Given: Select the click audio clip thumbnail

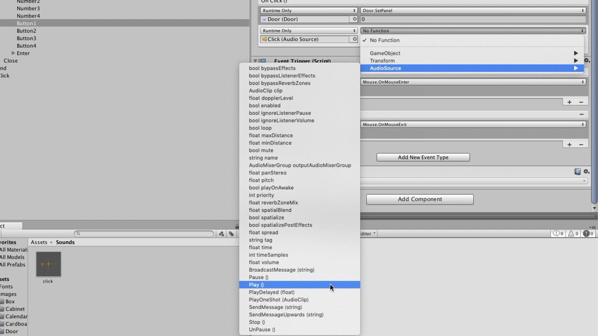Looking at the screenshot, I should click(x=48, y=264).
